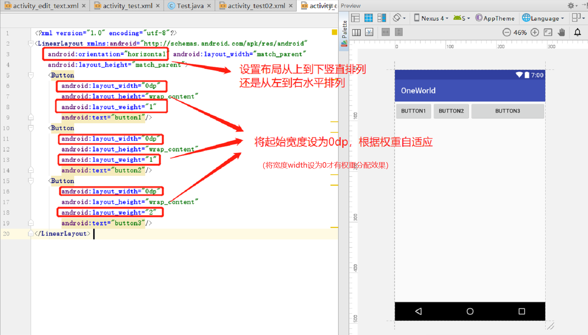Click the 46% zoom level label
The height and width of the screenshot is (335, 588).
(520, 32)
